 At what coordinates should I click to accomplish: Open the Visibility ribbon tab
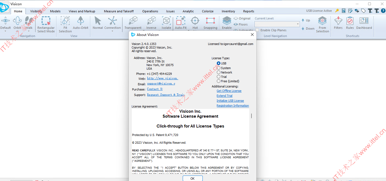click(36, 11)
